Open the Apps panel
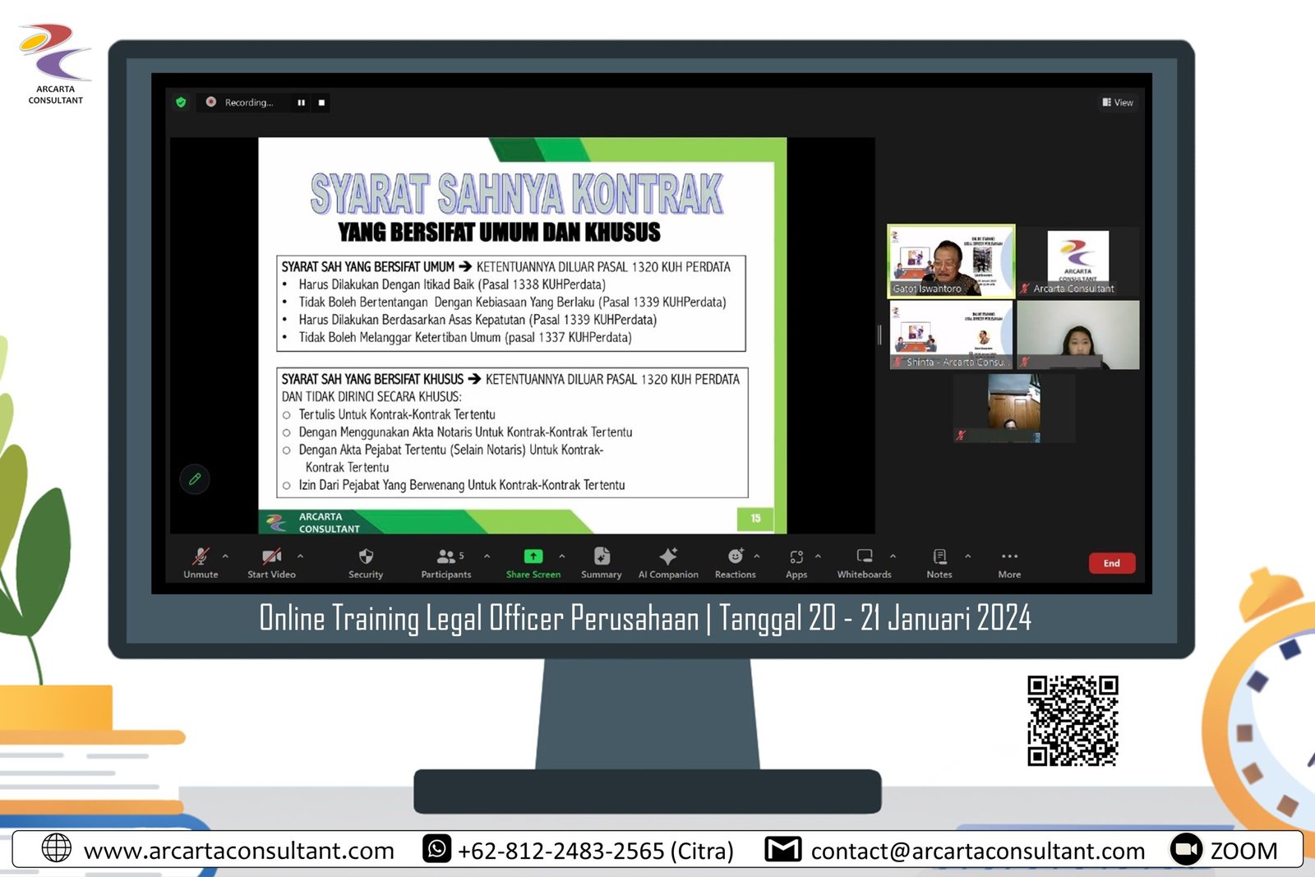Viewport: 1315px width, 877px height. [796, 557]
